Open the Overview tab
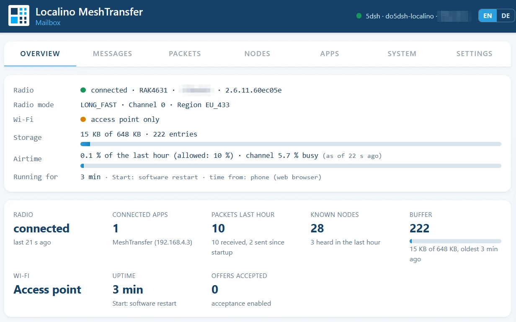 click(x=40, y=54)
